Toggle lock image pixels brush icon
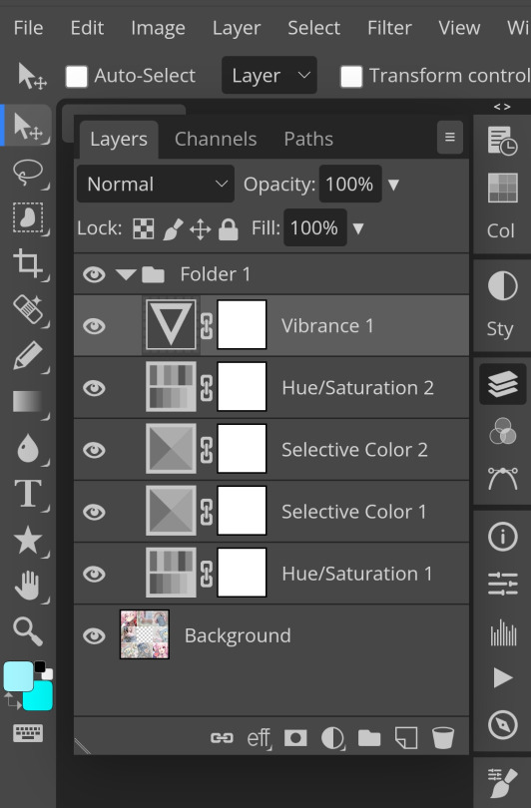 pos(173,229)
